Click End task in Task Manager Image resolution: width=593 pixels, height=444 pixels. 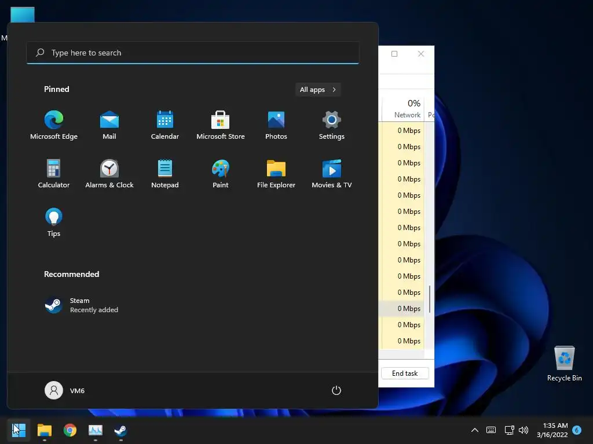point(405,373)
